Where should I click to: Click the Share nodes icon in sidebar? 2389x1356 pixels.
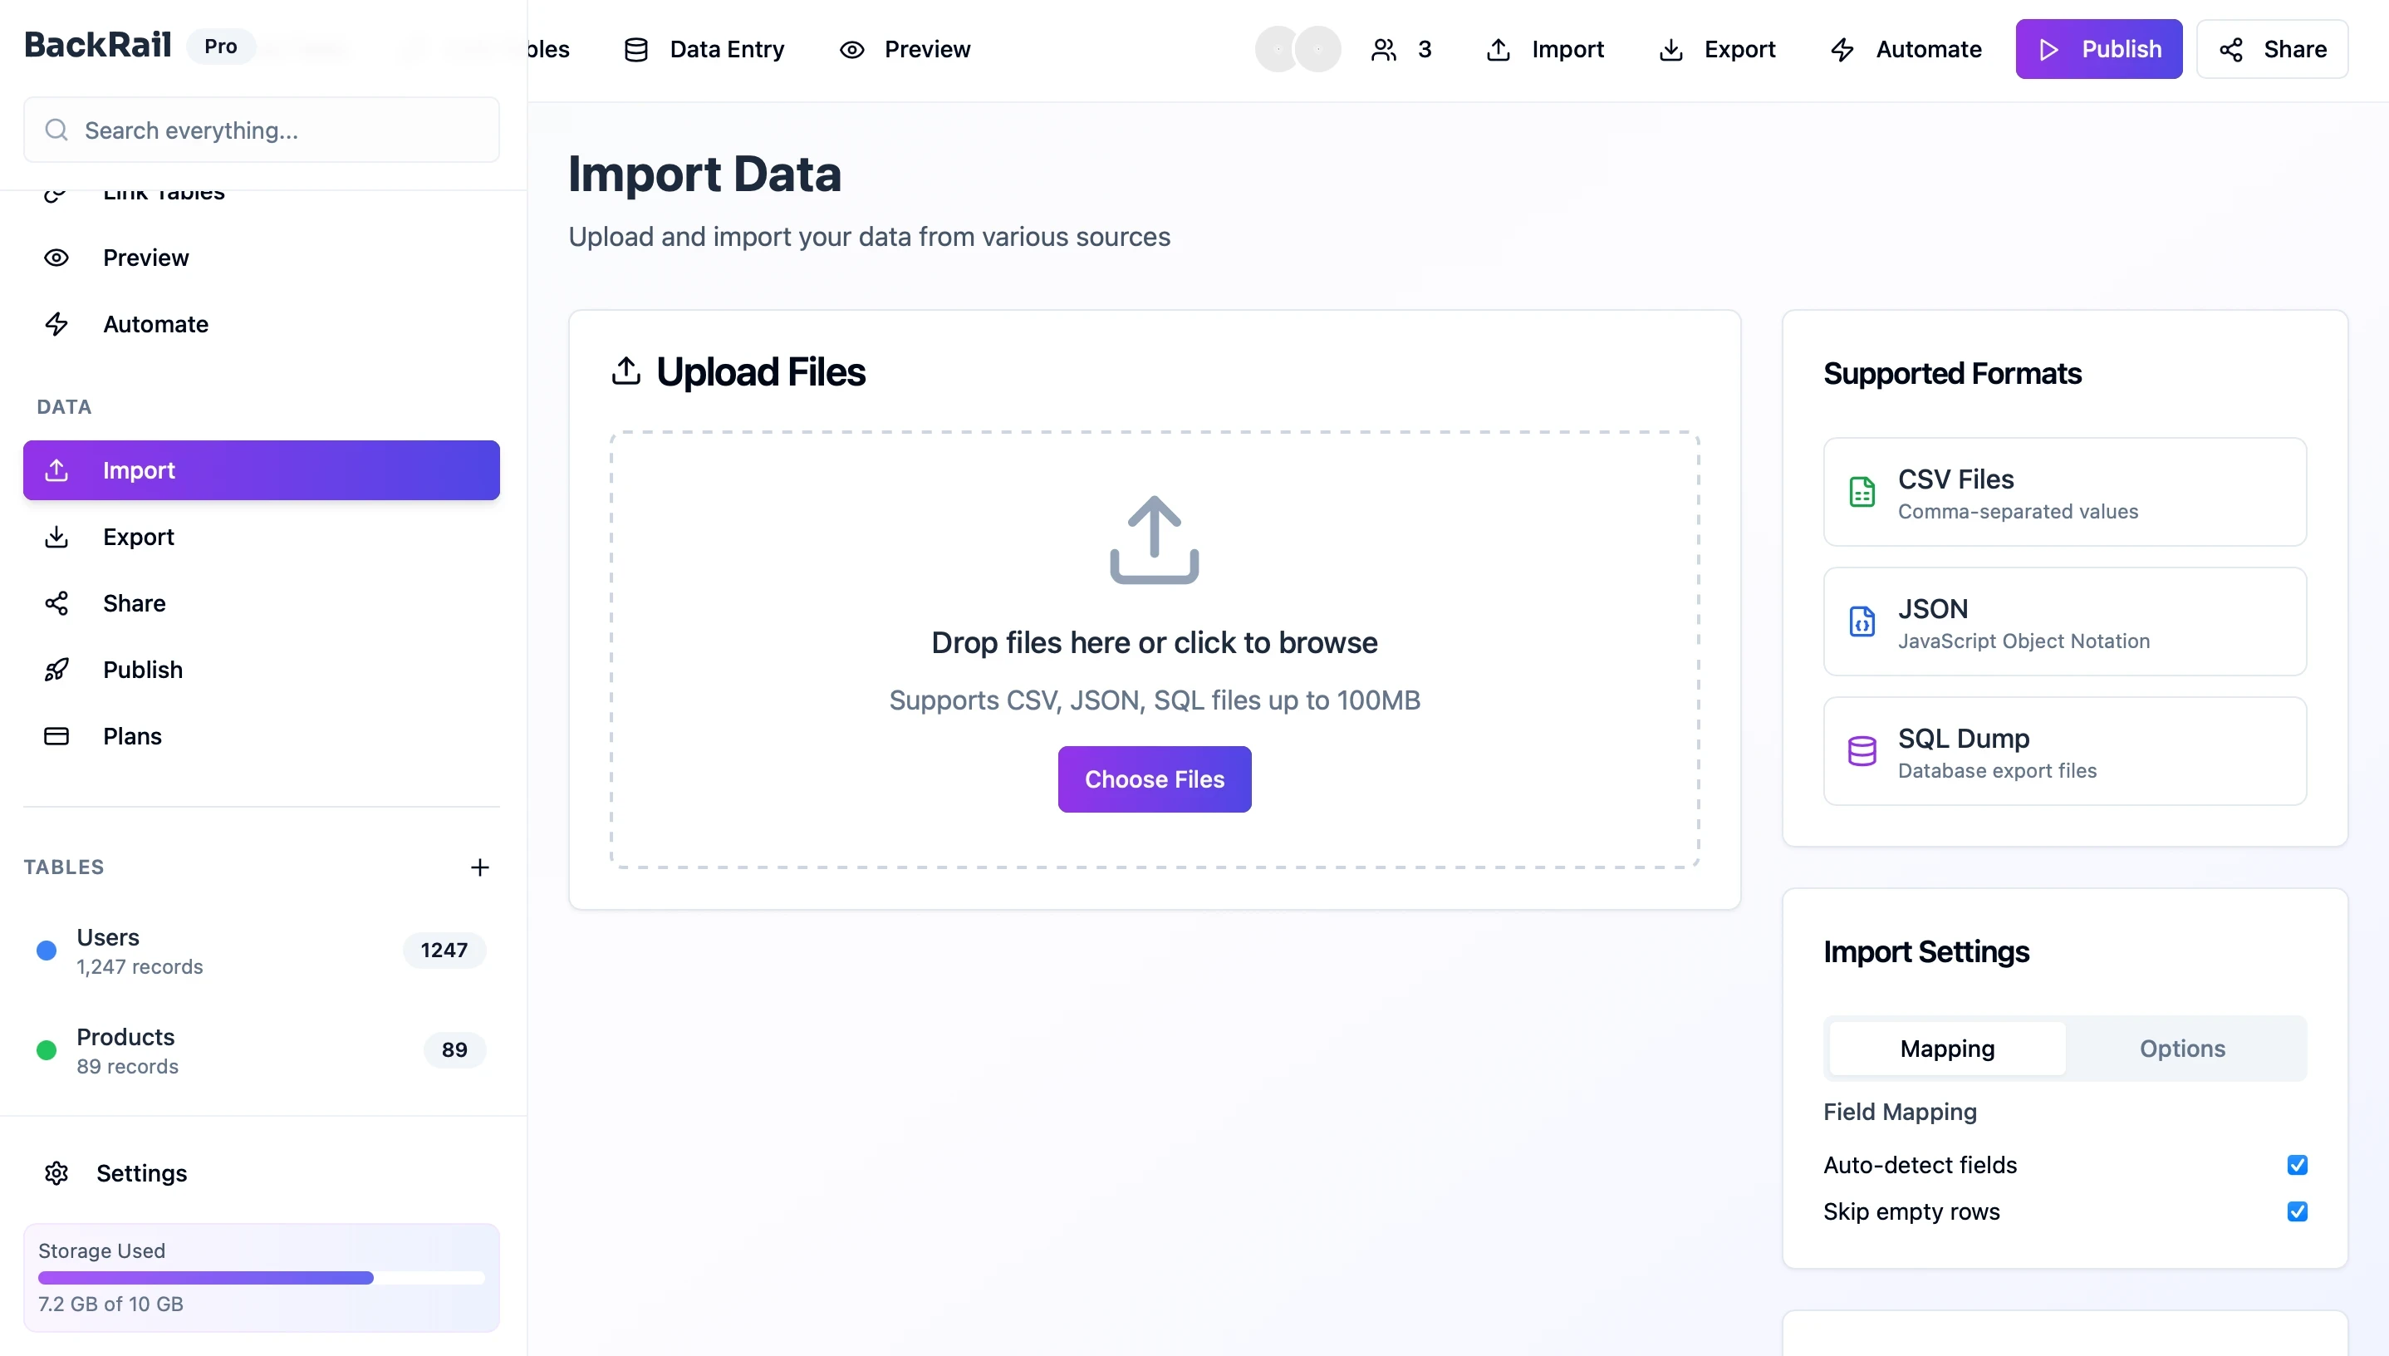56,603
